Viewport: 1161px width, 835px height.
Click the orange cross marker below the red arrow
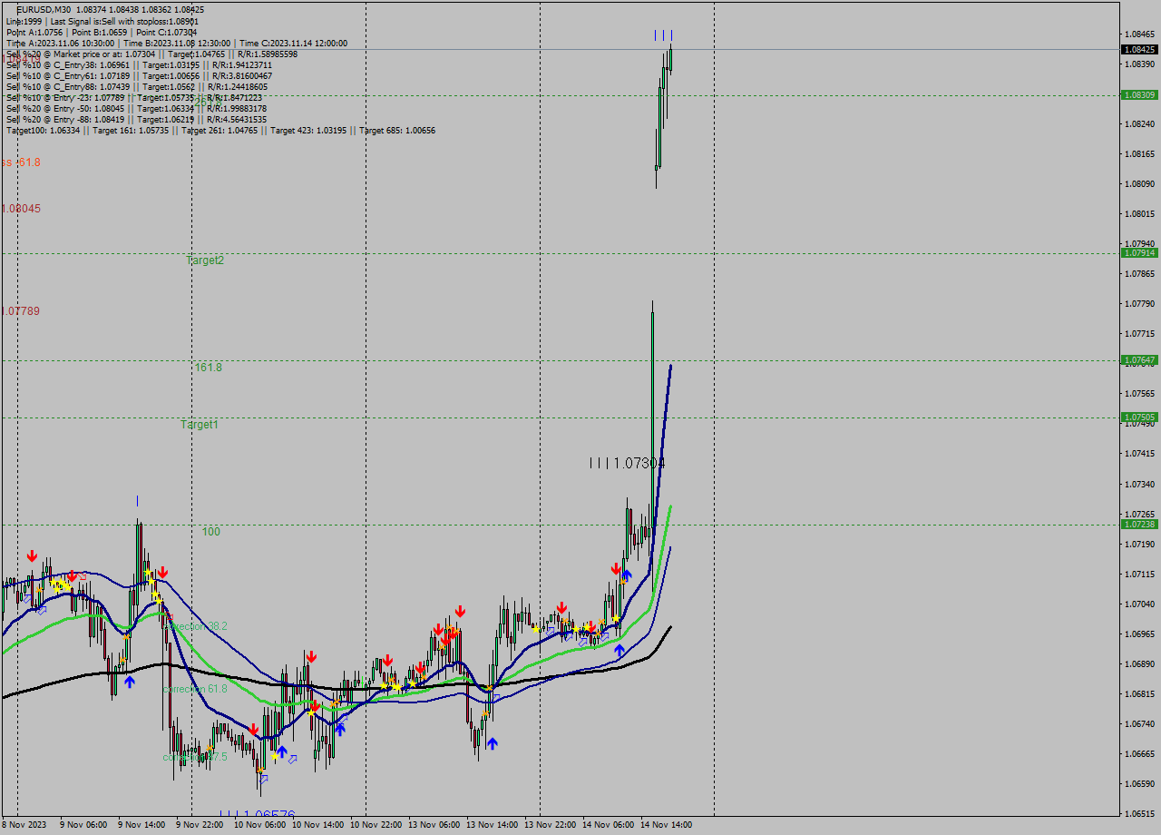click(623, 581)
